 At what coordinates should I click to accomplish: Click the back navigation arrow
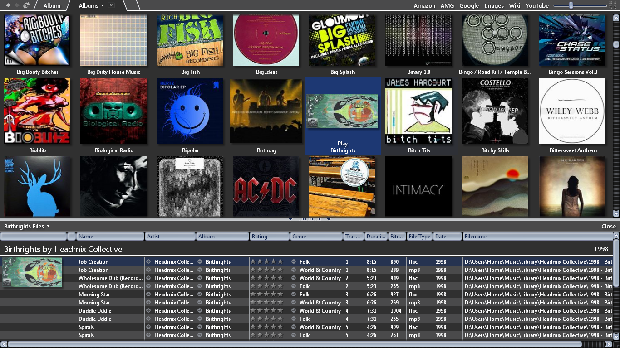tap(8, 5)
